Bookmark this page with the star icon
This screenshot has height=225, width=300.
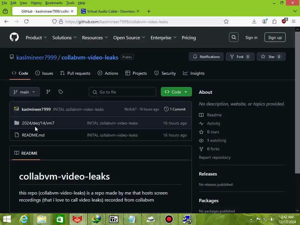(226, 21)
